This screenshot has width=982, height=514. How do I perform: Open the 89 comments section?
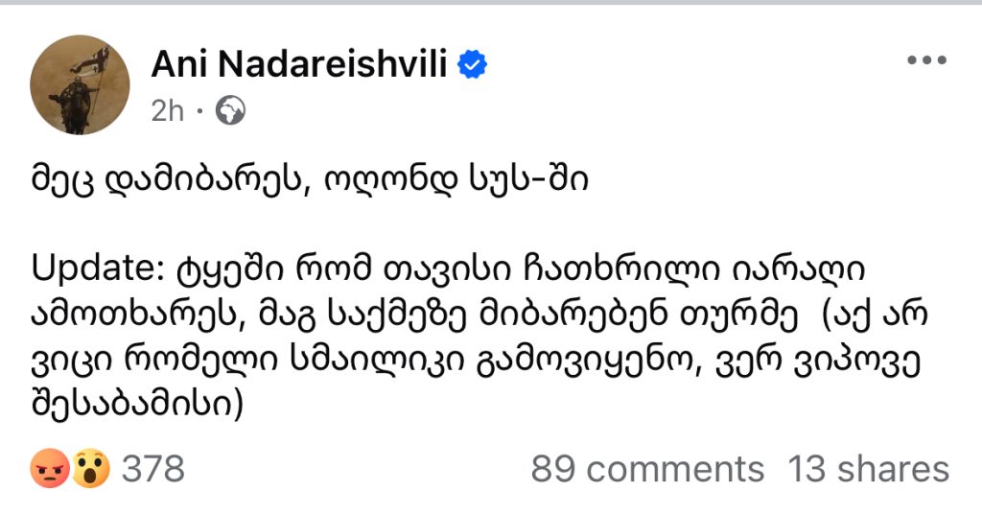[647, 469]
